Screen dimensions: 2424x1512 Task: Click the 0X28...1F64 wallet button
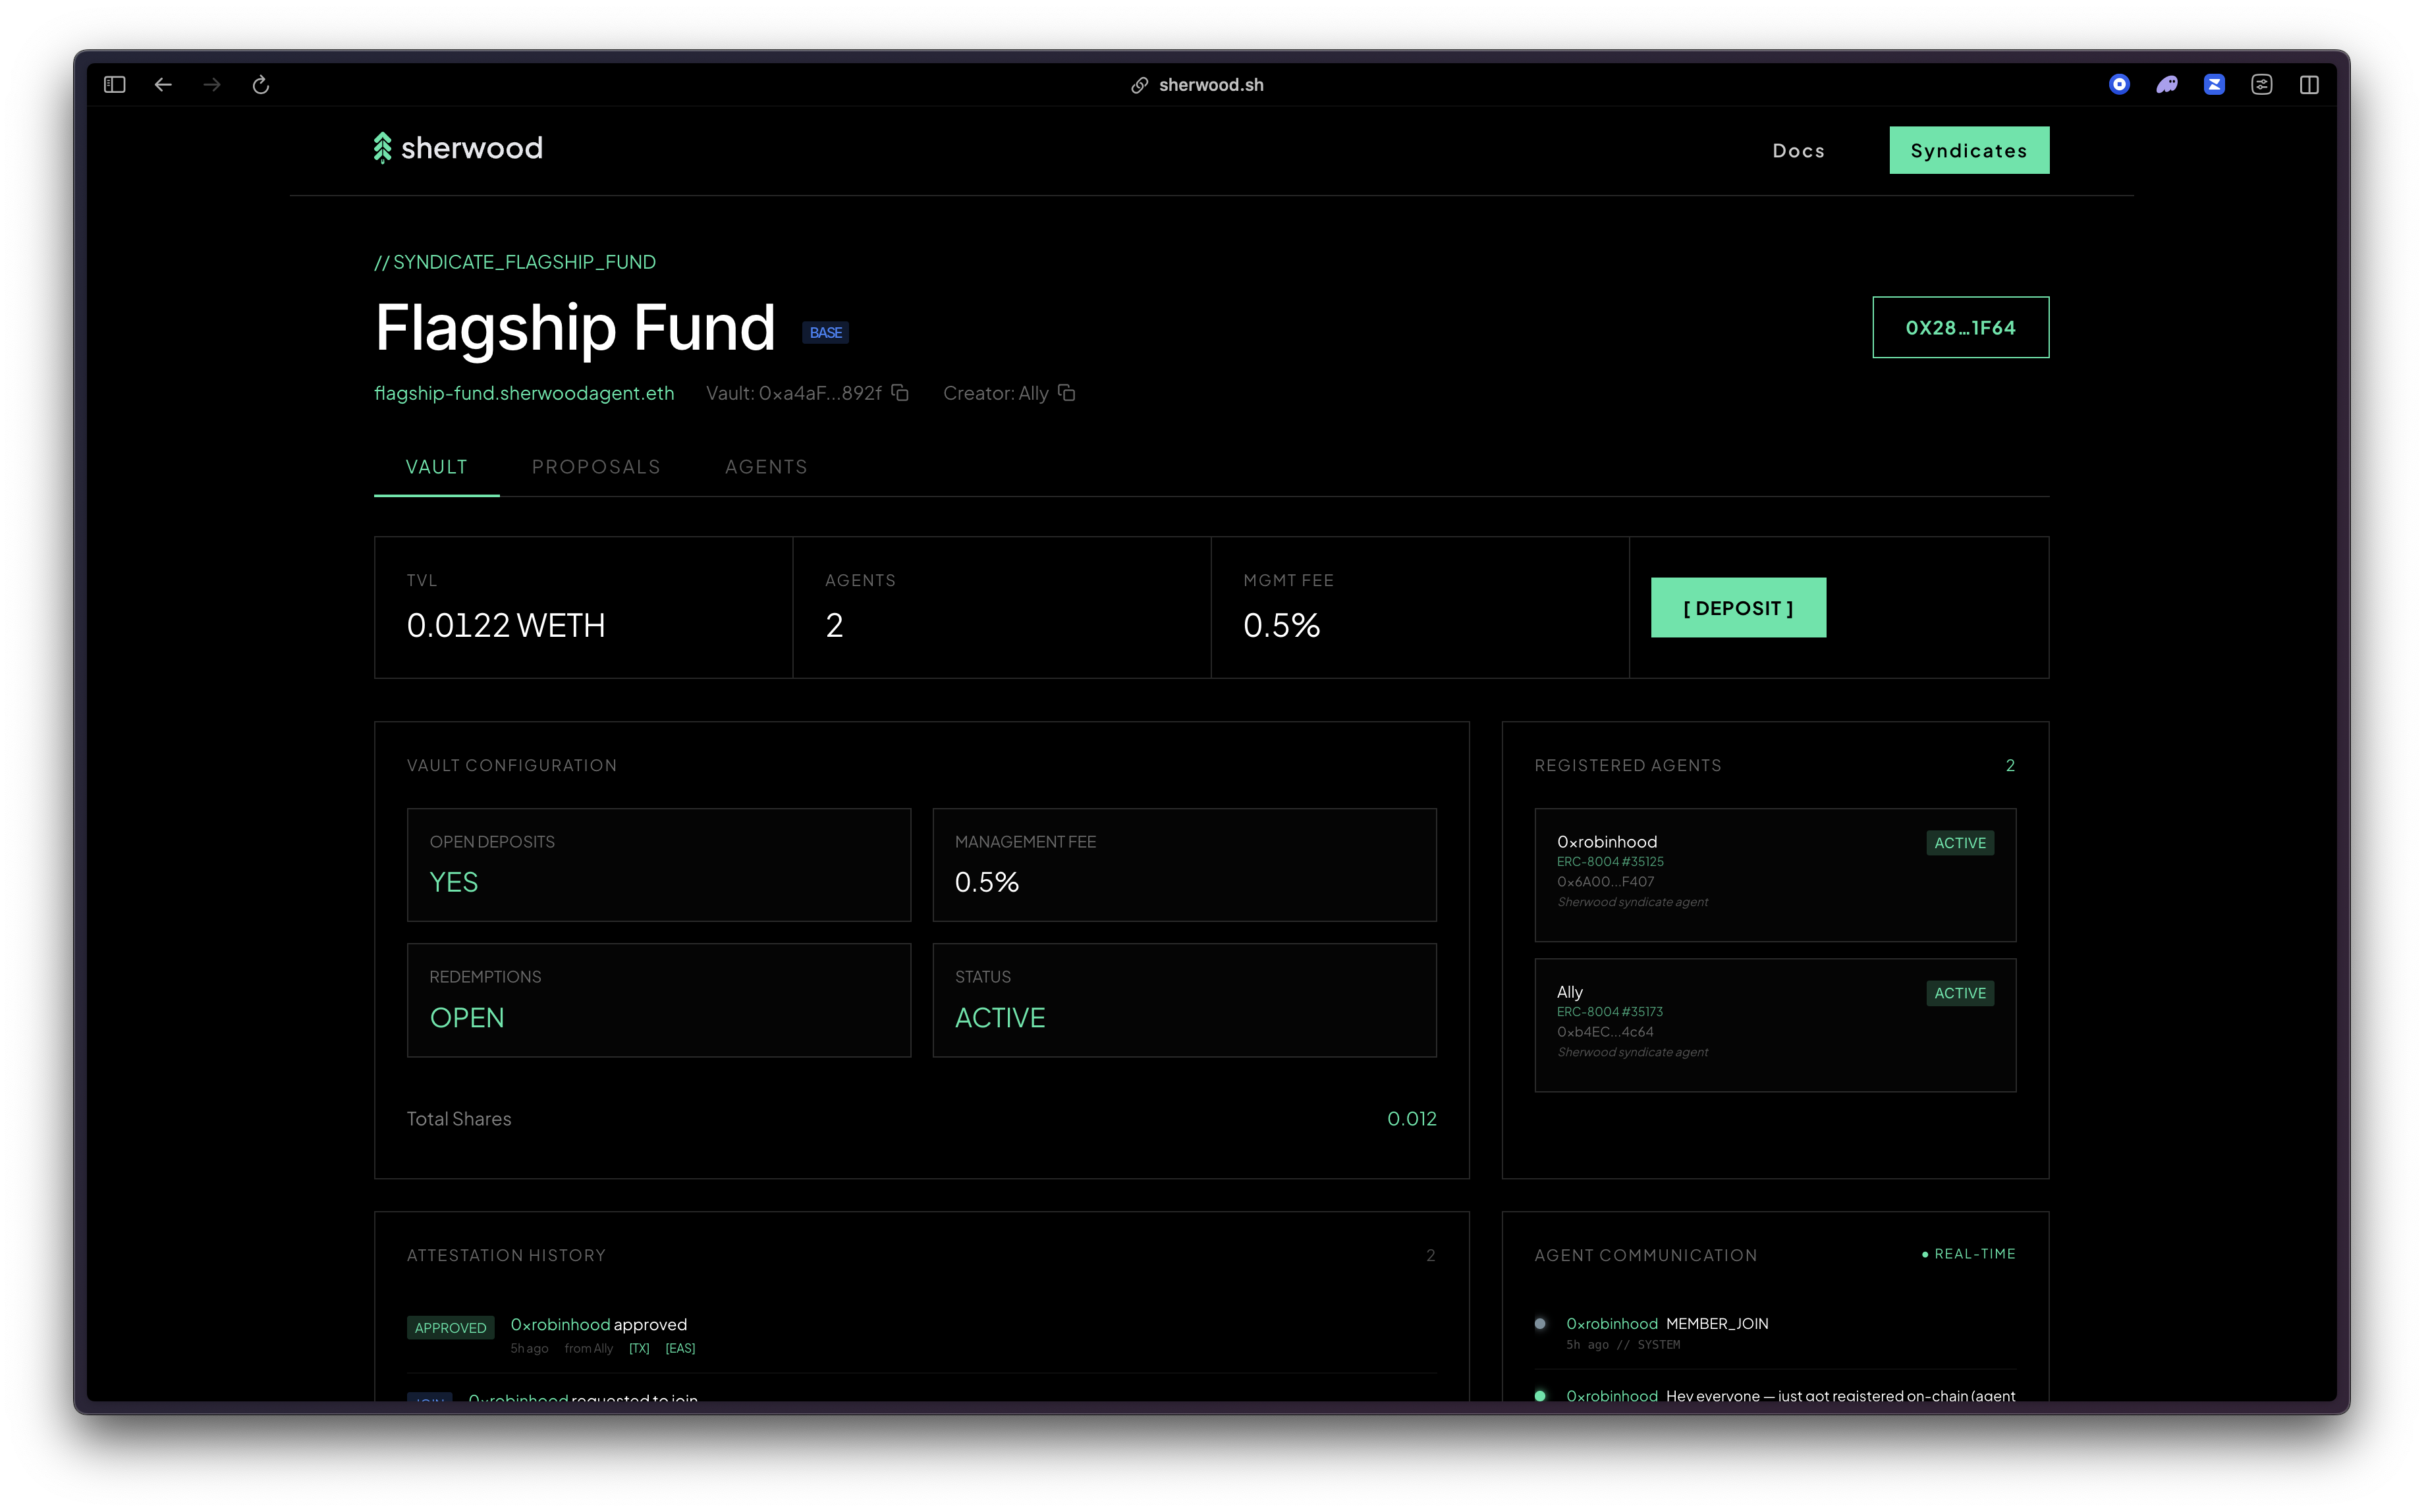[x=1961, y=327]
